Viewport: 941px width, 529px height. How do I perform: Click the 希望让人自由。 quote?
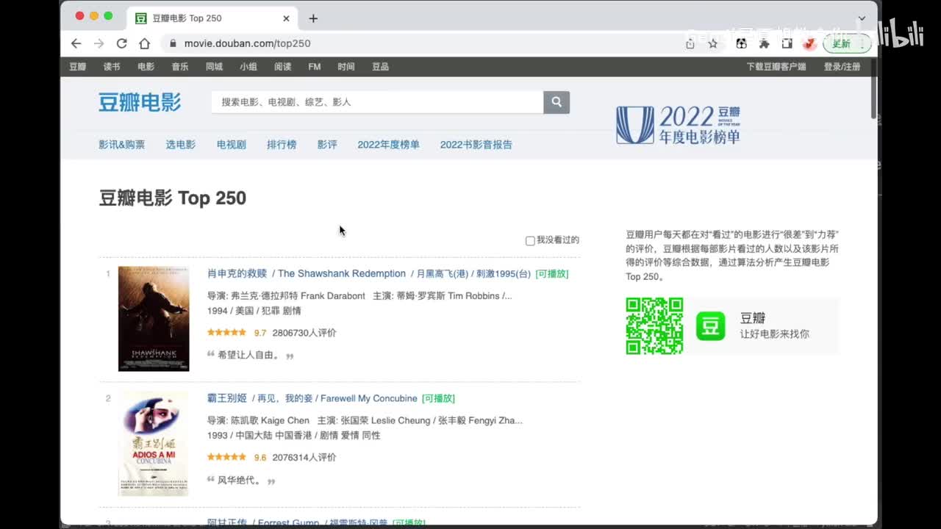point(250,355)
